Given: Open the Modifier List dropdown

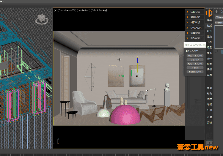Looking at the screenshot, I should click(219, 23).
